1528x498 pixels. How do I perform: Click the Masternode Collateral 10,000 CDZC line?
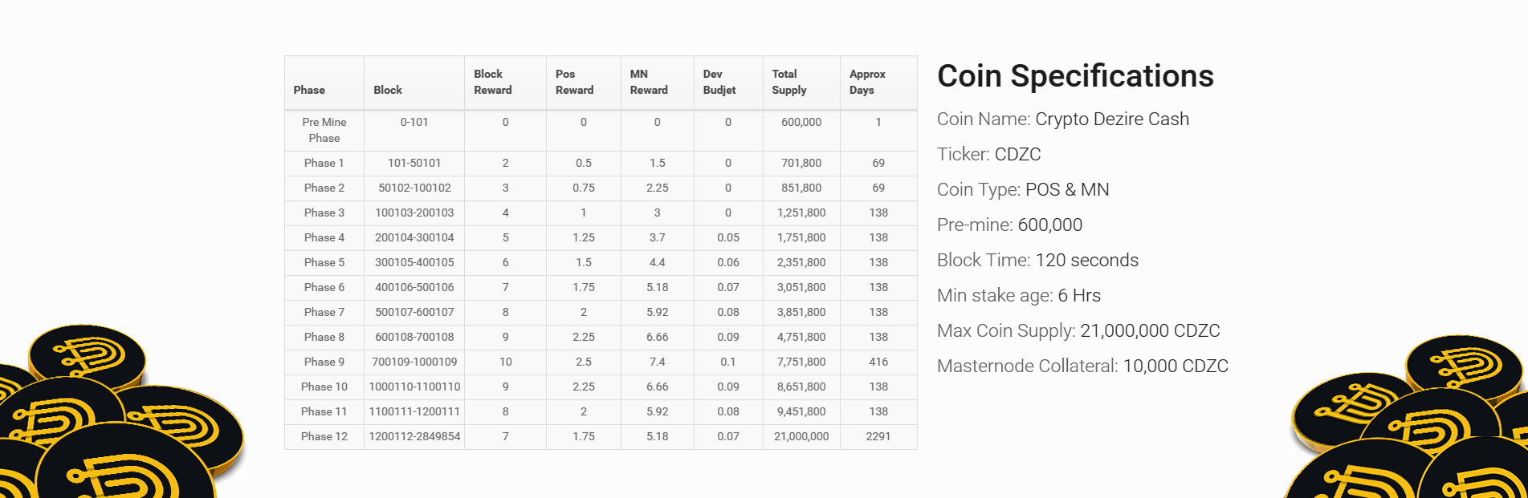(1082, 366)
